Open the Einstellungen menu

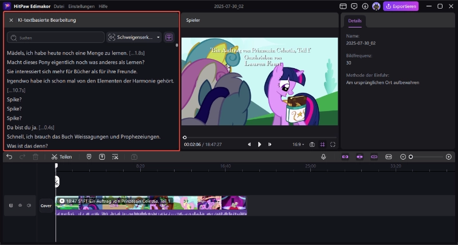81,6
